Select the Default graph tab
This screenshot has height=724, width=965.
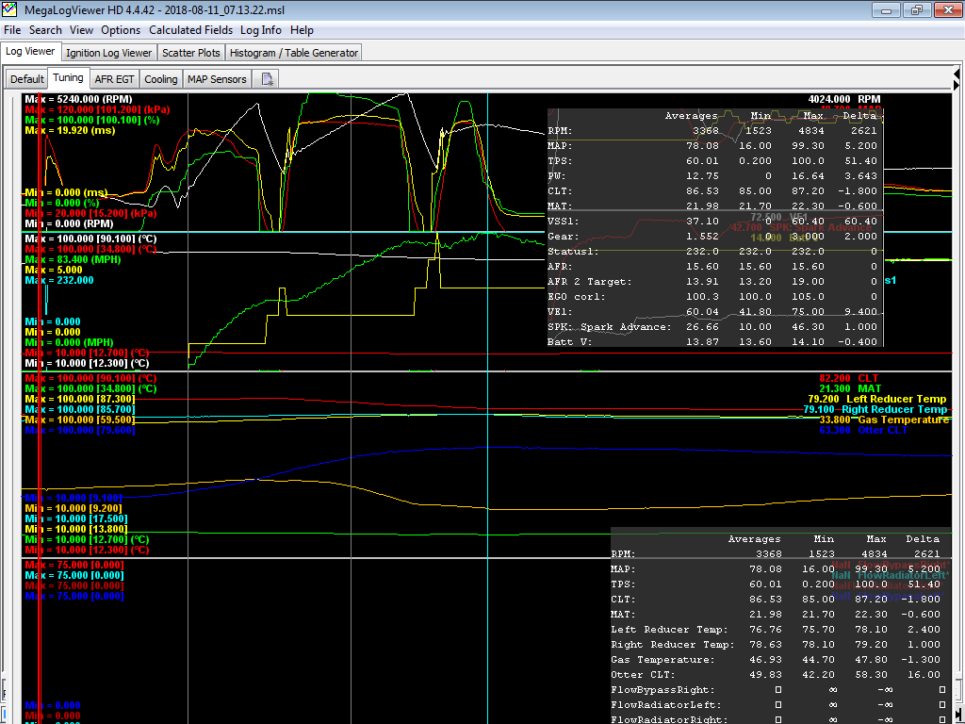(27, 79)
